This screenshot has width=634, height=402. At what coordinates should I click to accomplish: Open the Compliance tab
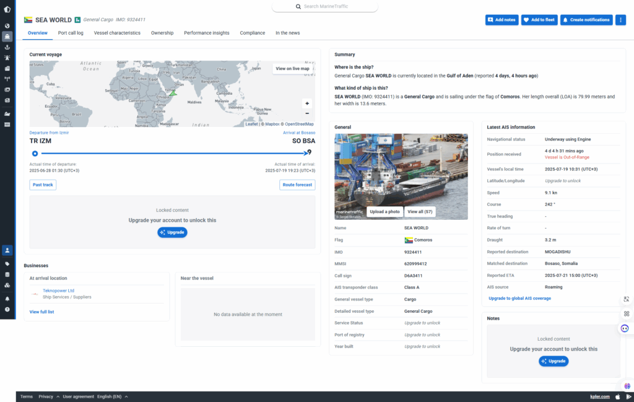click(x=253, y=33)
